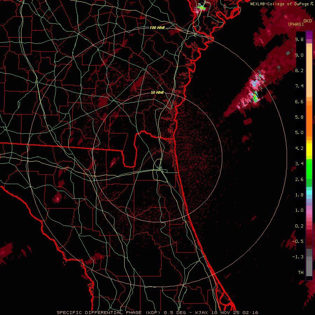Pick the peach band beside 8.2

coord(309,72)
